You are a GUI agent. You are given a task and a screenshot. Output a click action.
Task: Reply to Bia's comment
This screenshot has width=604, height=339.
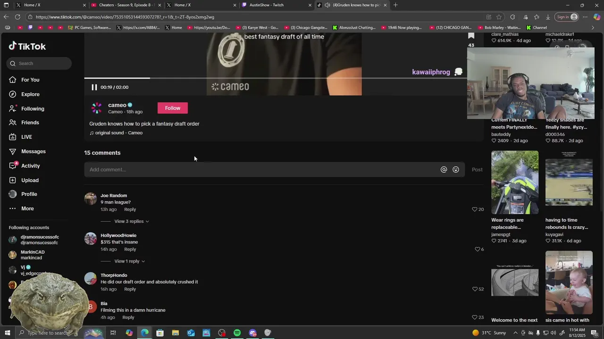coord(128,317)
